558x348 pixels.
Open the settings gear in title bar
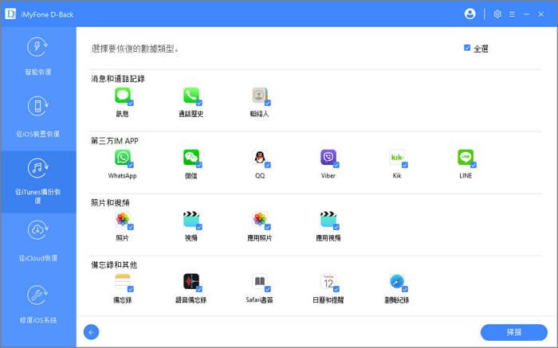[497, 14]
